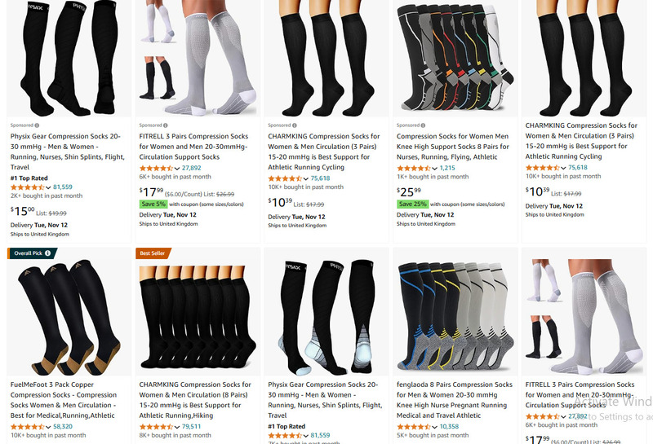Viewport: 653px width, 444px height.
Task: Expand rating chevron beside 79,511 reviews
Action: 177,427
